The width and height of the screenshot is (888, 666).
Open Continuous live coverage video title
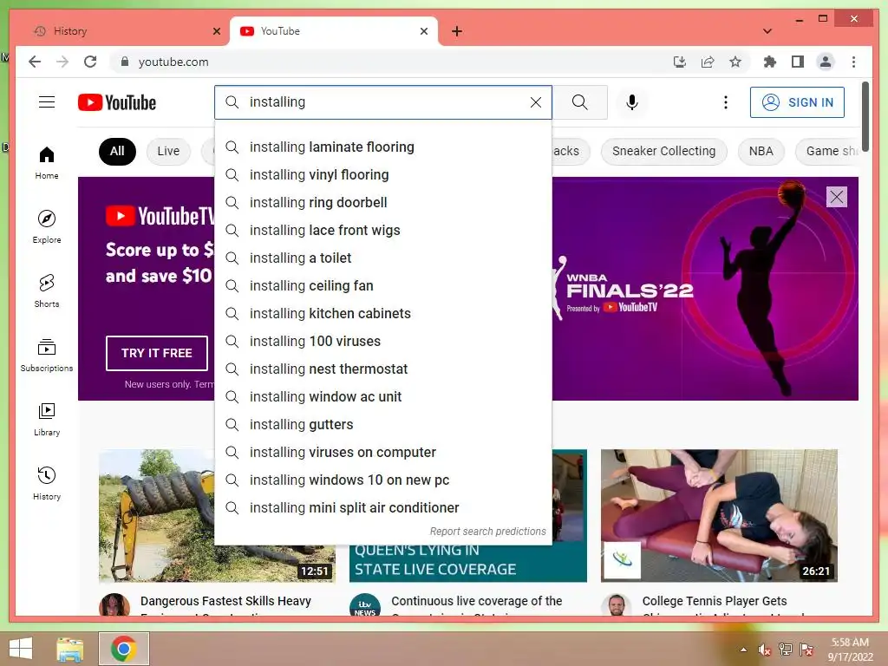click(476, 602)
